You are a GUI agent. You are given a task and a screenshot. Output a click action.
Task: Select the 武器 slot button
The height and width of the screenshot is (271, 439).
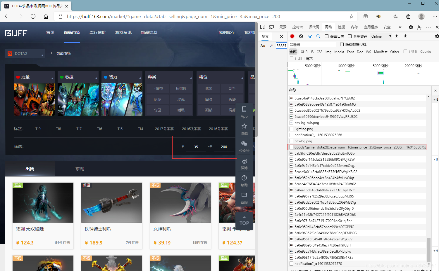tap(209, 88)
